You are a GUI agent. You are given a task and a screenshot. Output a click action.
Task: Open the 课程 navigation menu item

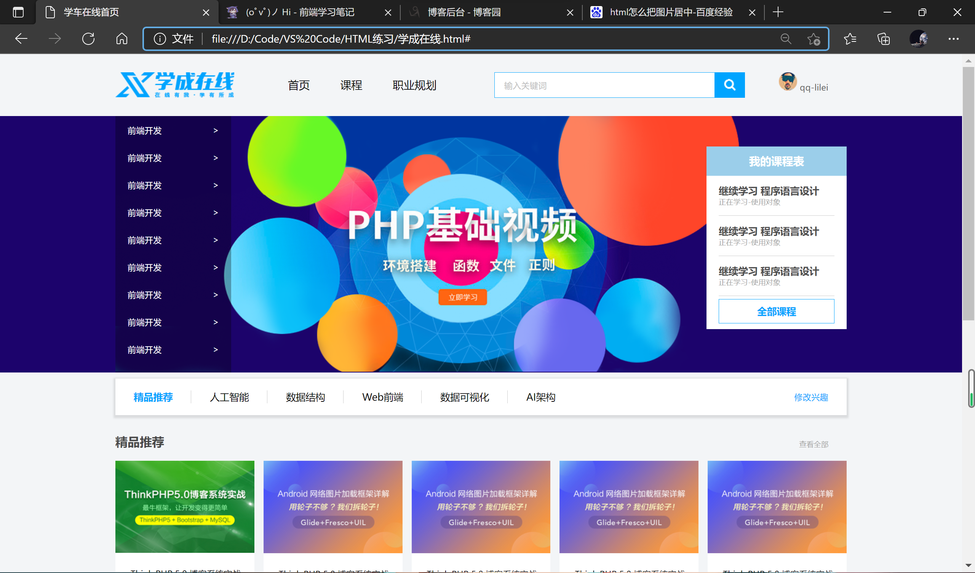[351, 85]
